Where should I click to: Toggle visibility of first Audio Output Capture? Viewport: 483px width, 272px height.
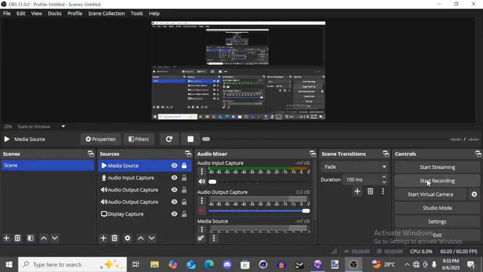(174, 190)
